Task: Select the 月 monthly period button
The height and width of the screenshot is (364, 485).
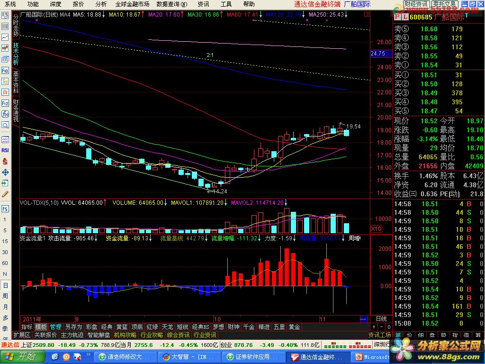Action: (x=5, y=307)
